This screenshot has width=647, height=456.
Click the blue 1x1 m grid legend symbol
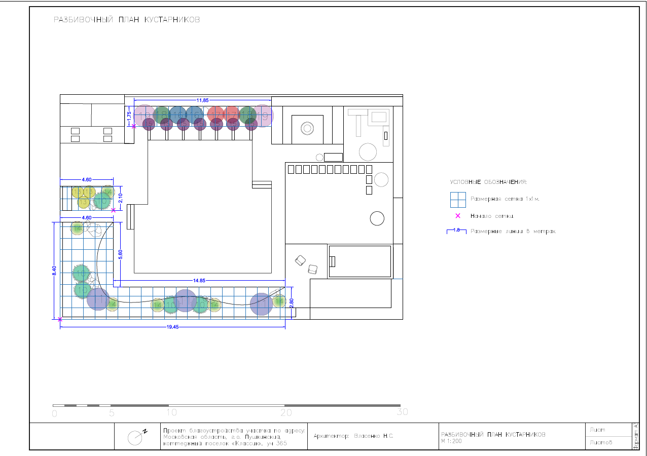point(458,200)
